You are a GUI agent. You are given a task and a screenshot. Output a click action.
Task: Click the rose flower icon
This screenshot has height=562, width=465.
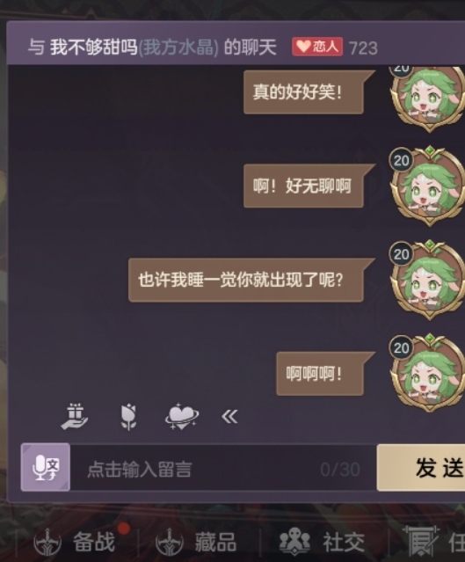pos(128,417)
